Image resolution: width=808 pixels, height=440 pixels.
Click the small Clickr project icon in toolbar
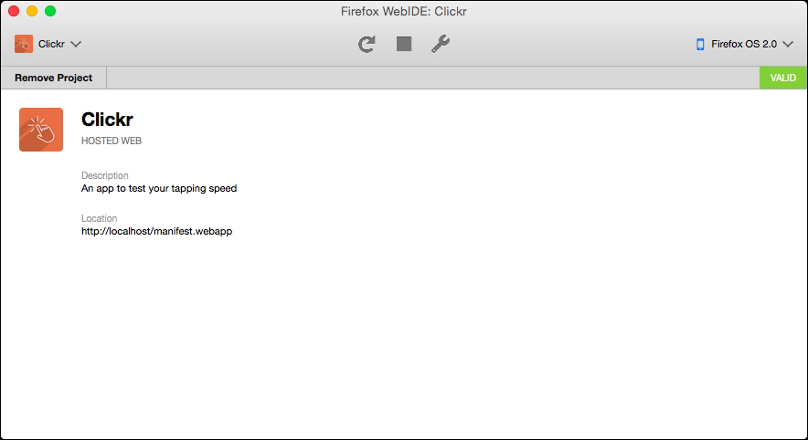[x=24, y=44]
